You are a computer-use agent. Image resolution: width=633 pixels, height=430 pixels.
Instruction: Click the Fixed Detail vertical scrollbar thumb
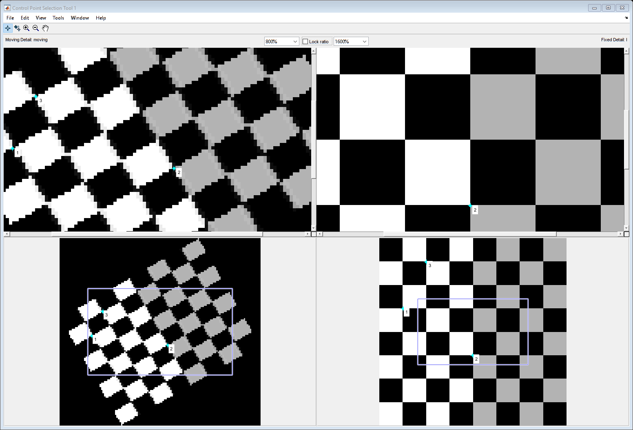626,139
